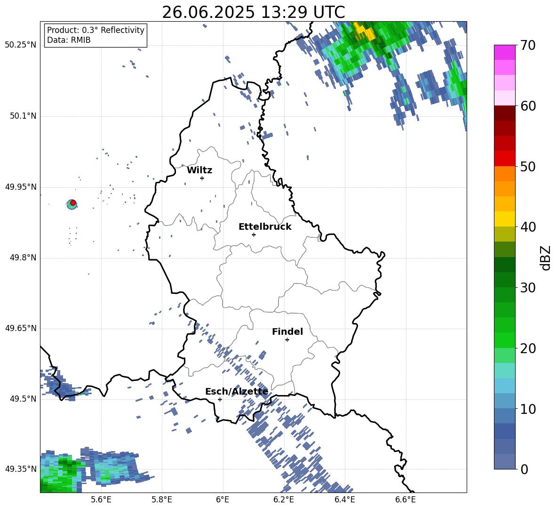Click the 6.4°E longitude label
This screenshot has height=509, width=557.
[x=345, y=500]
